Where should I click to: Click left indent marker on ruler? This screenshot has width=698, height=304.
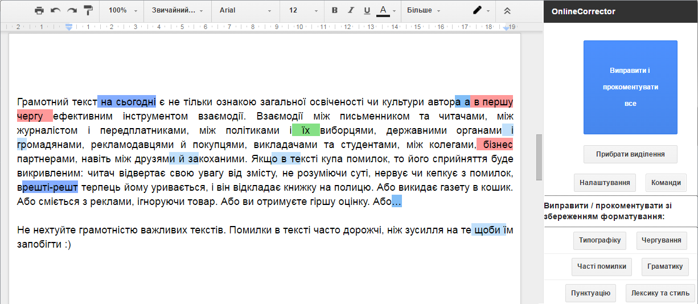[69, 27]
